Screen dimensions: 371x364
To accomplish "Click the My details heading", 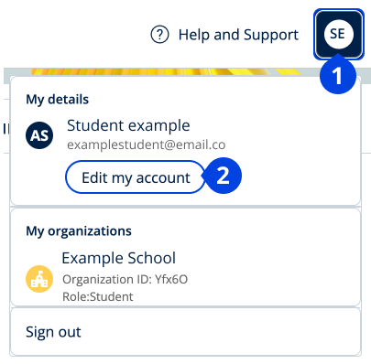I will (58, 100).
